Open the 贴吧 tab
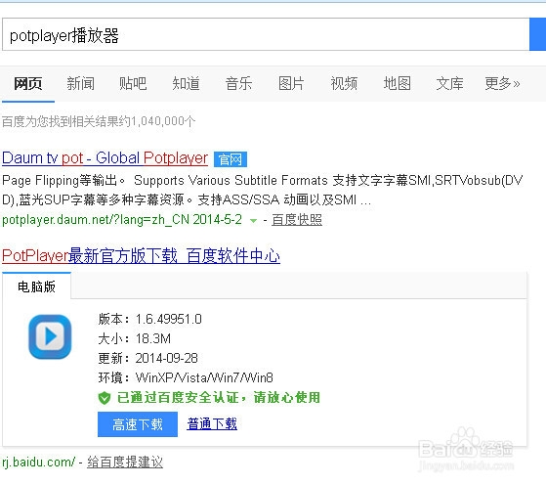The height and width of the screenshot is (485, 546). tap(133, 84)
